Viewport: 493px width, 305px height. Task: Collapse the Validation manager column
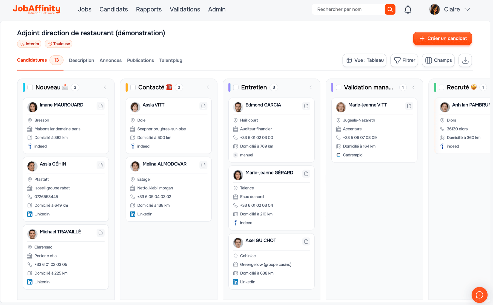[414, 87]
